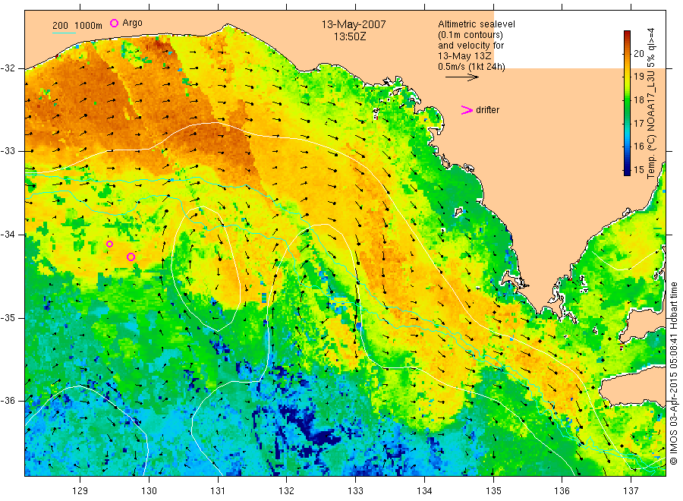Click the longitude label '134'
The image size is (683, 501).
(x=424, y=491)
